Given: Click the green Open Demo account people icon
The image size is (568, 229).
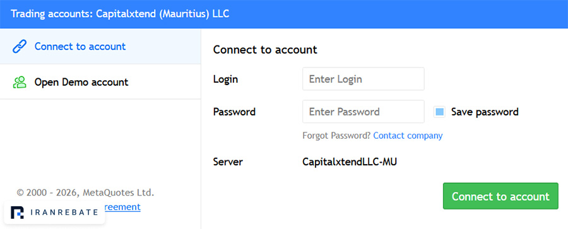Looking at the screenshot, I should click(20, 82).
